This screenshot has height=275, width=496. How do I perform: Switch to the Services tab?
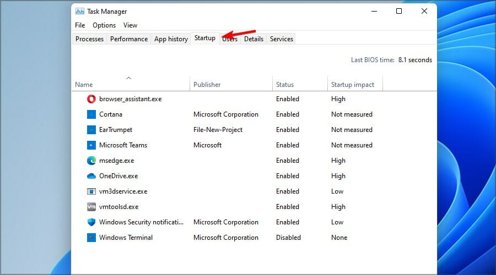281,39
